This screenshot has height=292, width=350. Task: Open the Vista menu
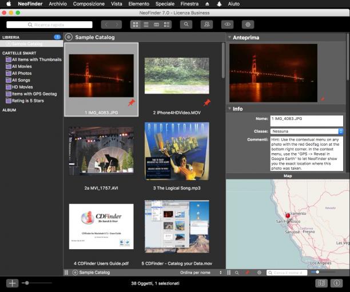[117, 4]
